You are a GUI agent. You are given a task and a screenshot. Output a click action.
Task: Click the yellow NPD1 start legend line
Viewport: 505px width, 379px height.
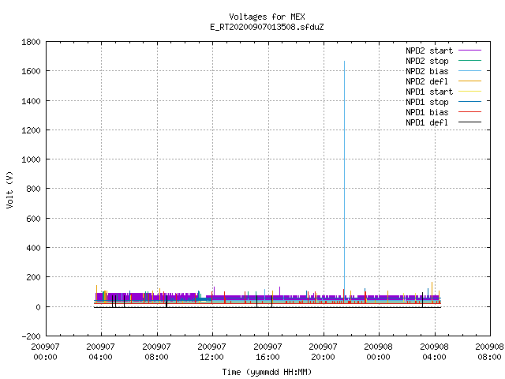click(469, 92)
